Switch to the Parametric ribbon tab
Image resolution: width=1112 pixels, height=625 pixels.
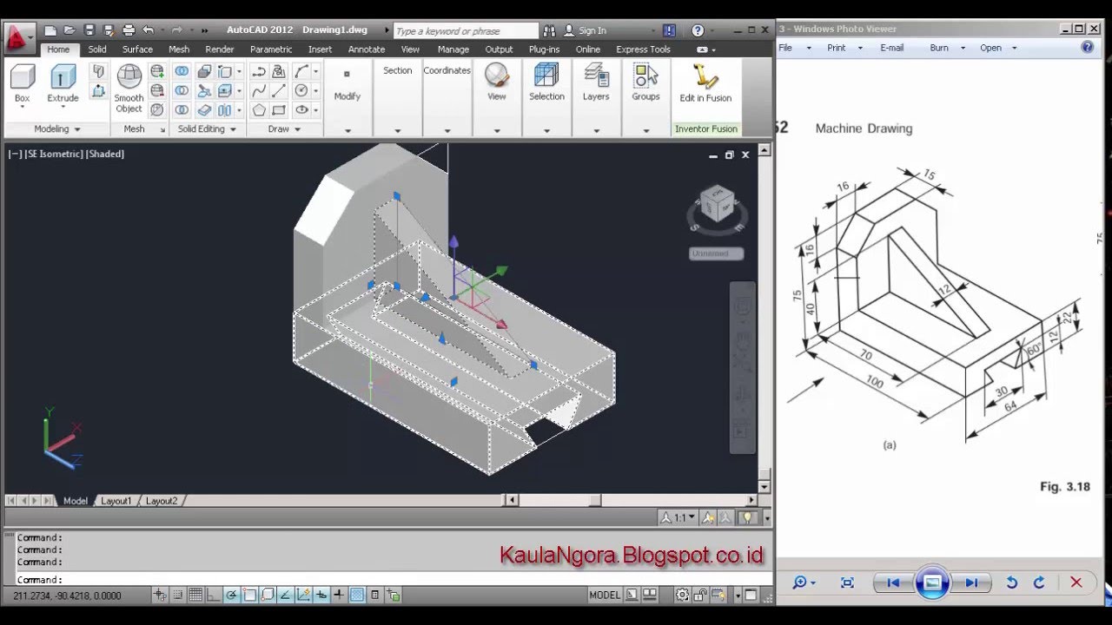click(x=271, y=49)
